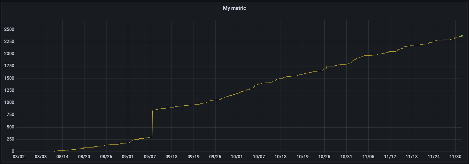This screenshot has height=164, width=469.
Task: Click the x-axis date 10/07
Action: point(259,156)
